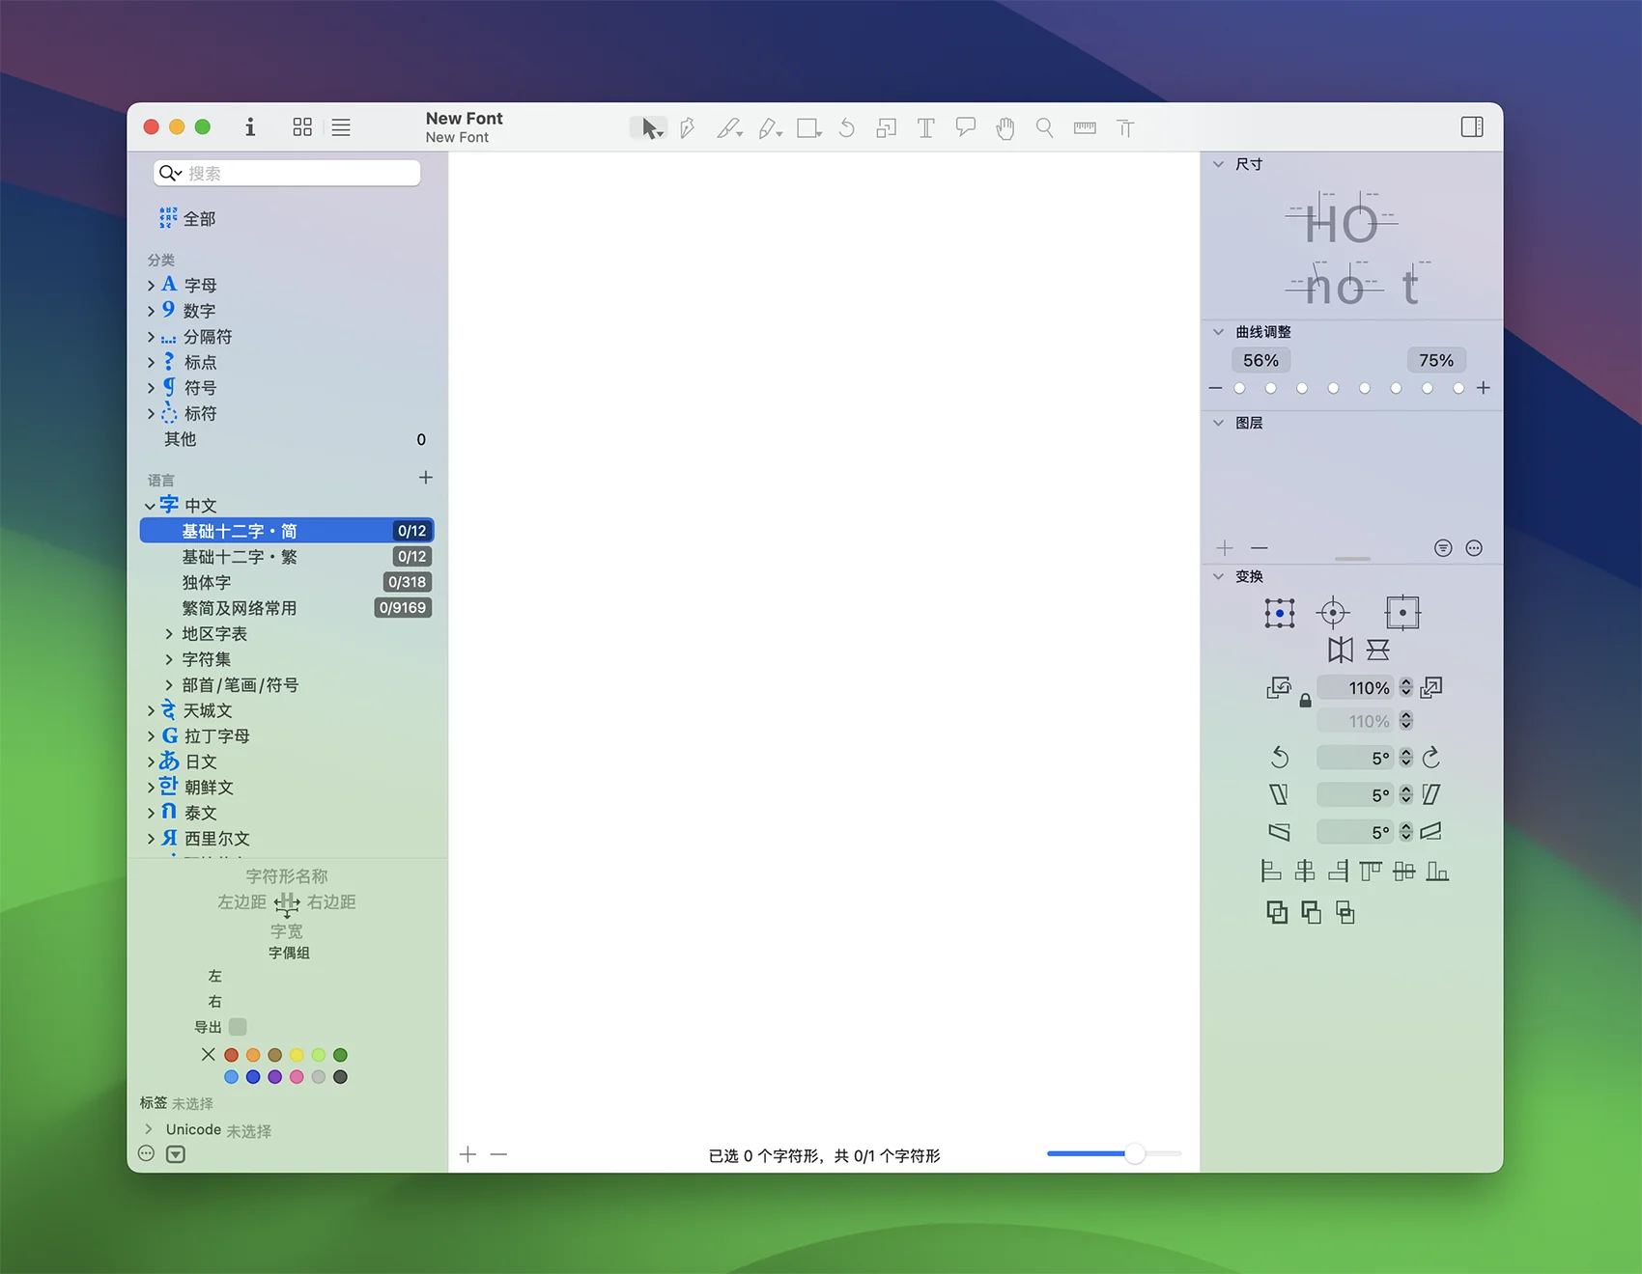Pick the purple color label
The image size is (1642, 1274).
(x=275, y=1077)
